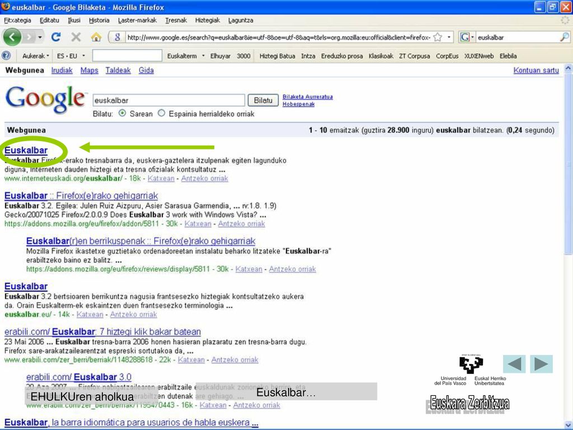Click the browser address bar URL

(279, 38)
